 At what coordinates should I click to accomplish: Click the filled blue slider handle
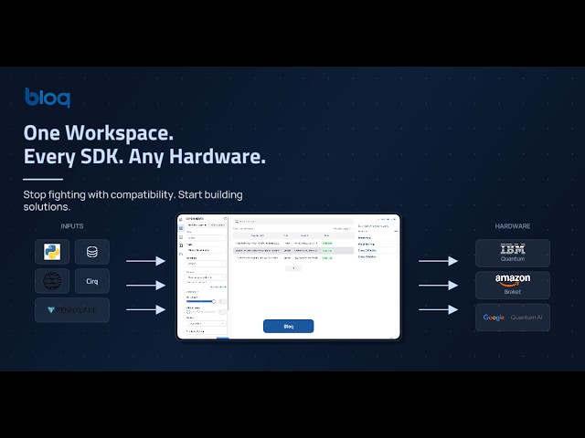pyautogui.click(x=214, y=301)
